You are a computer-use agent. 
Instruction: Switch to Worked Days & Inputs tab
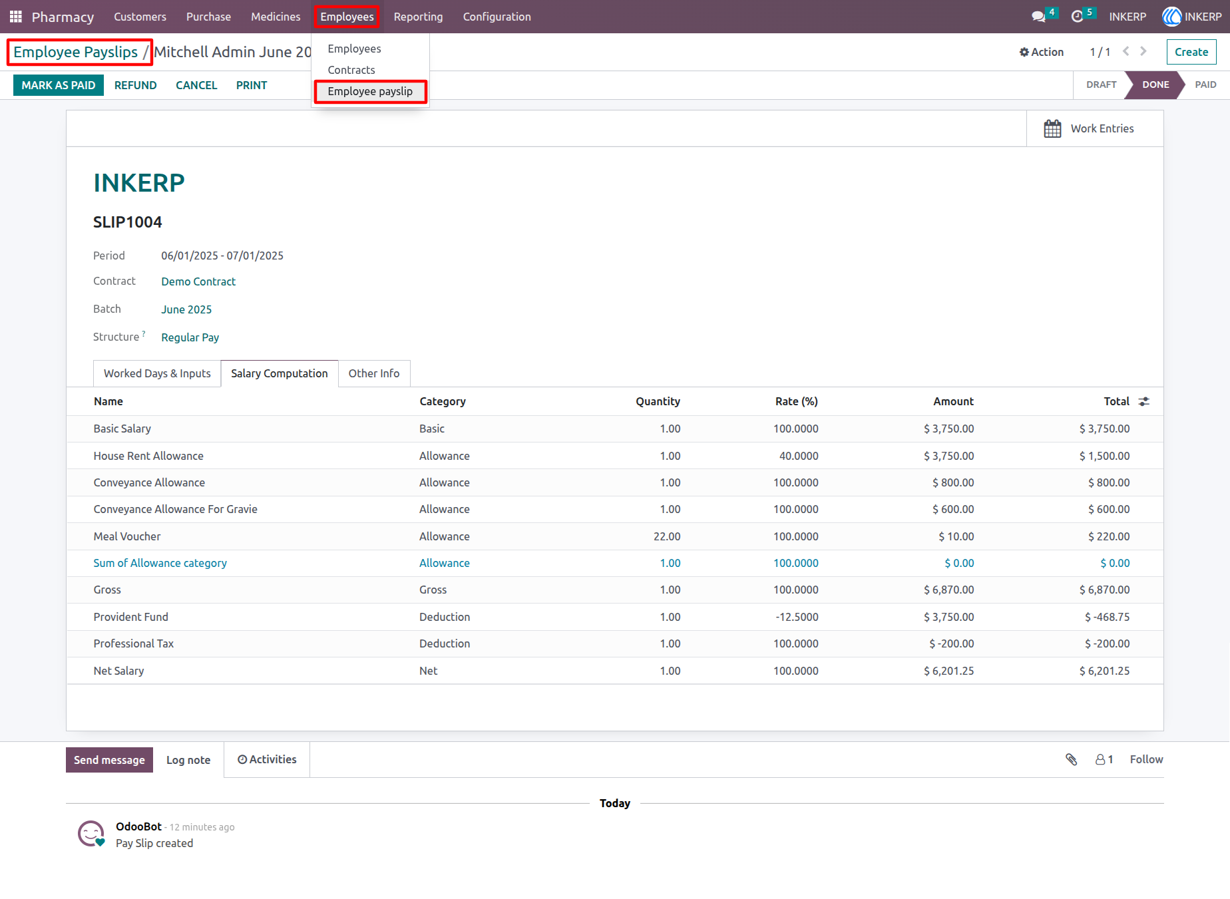157,373
